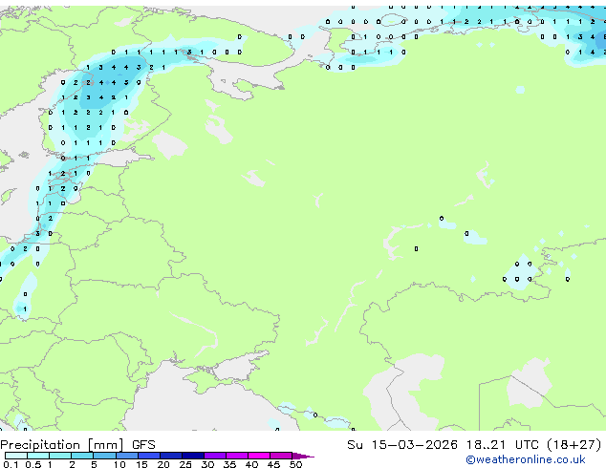Select the 0.1–0.5 mm legend swatch
Screen dimensions: 606x468
(x=16, y=456)
